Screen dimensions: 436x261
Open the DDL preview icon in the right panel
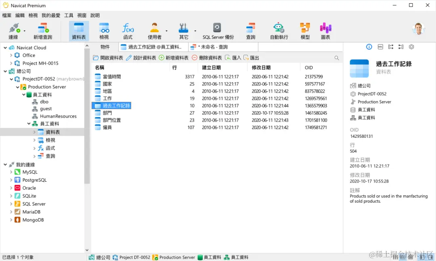380,47
